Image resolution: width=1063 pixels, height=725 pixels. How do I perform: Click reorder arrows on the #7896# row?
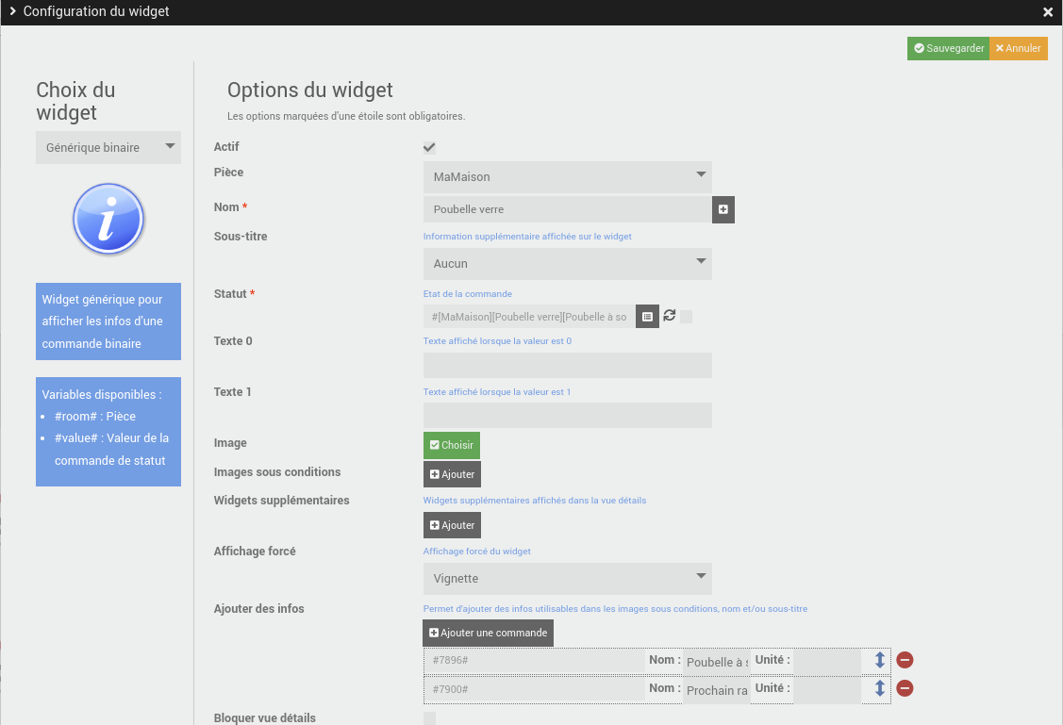coord(880,660)
